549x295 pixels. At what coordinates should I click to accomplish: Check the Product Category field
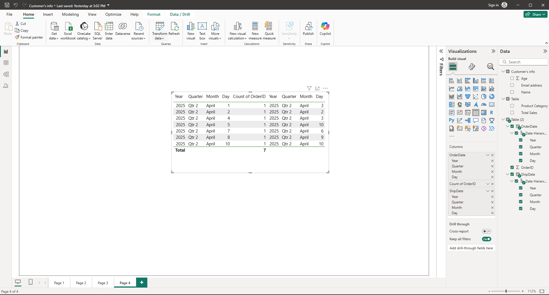512,106
